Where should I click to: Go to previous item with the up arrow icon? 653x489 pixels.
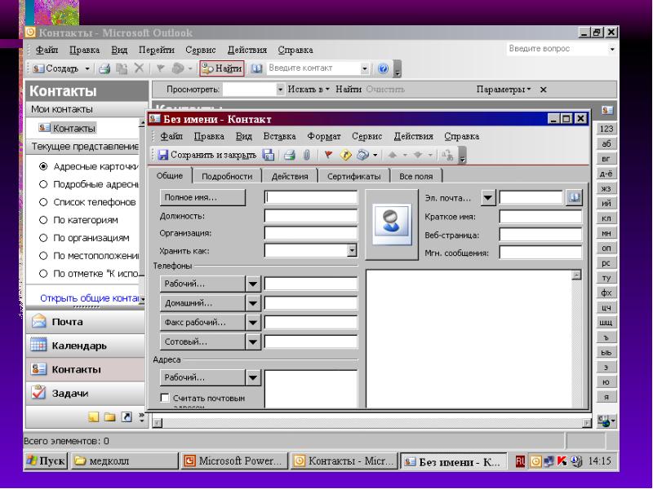(392, 155)
